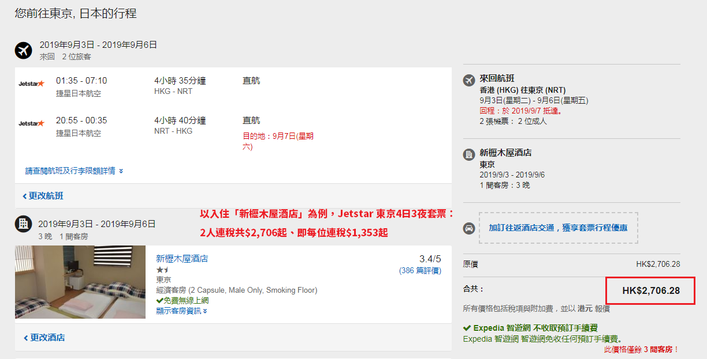
Task: Click the hotel date range beside the building icon
Action: click(x=97, y=224)
